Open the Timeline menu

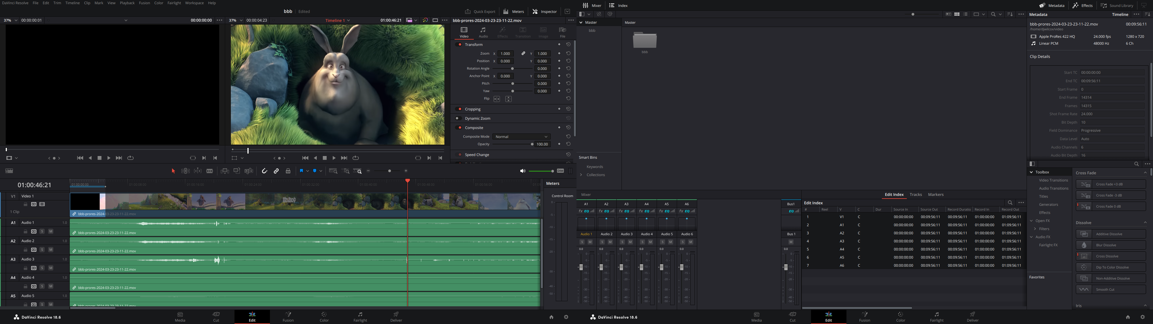point(72,3)
